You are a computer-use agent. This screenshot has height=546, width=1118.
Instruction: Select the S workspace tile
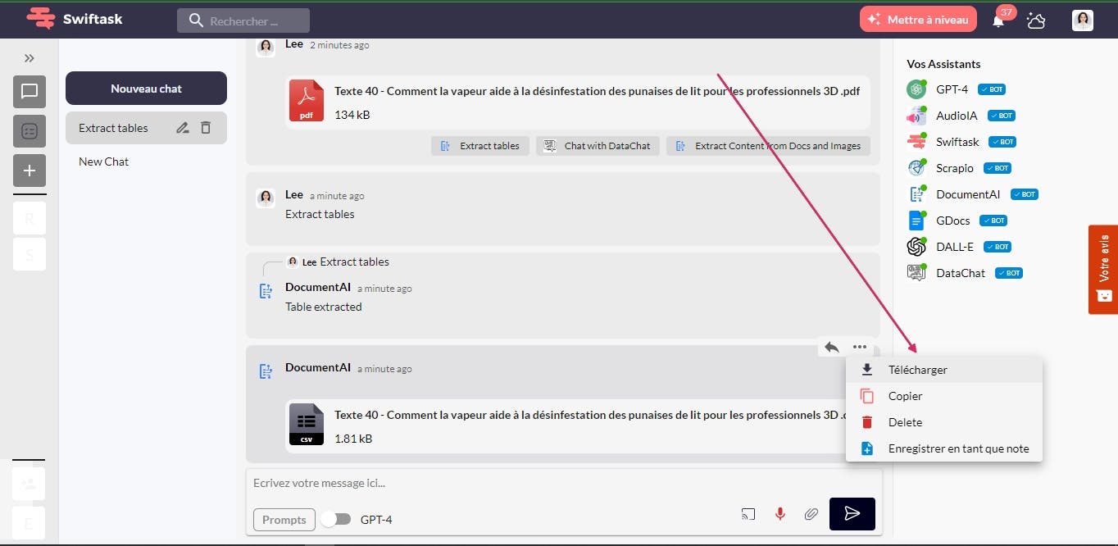pos(30,254)
